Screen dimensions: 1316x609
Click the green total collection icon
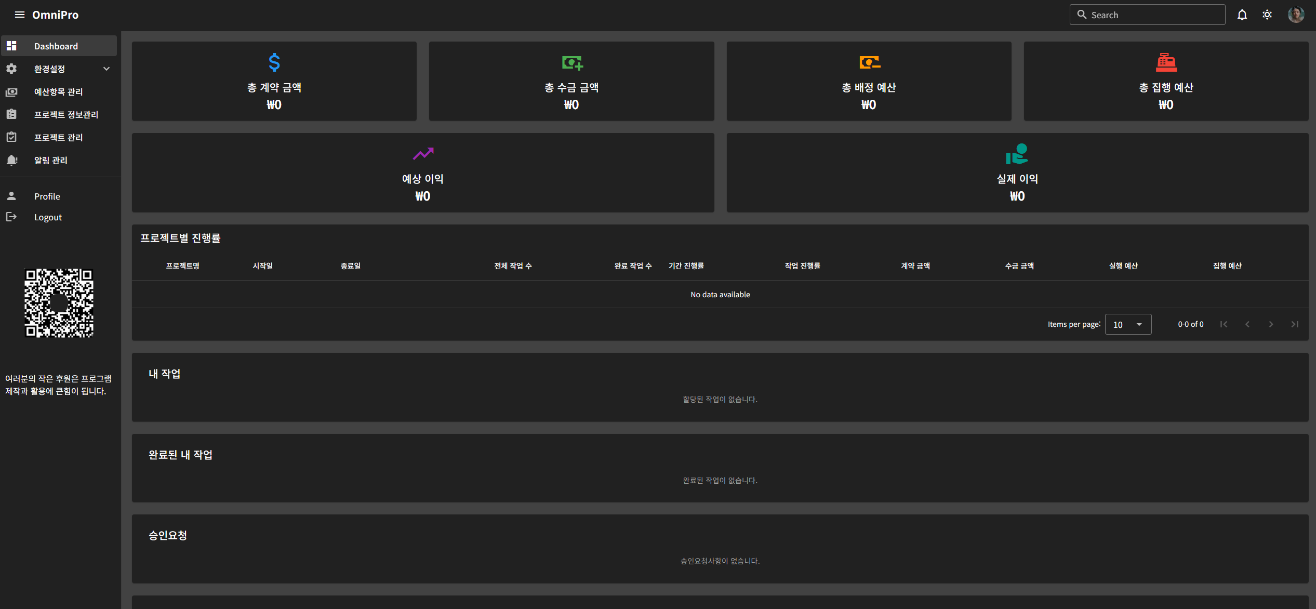click(x=571, y=62)
